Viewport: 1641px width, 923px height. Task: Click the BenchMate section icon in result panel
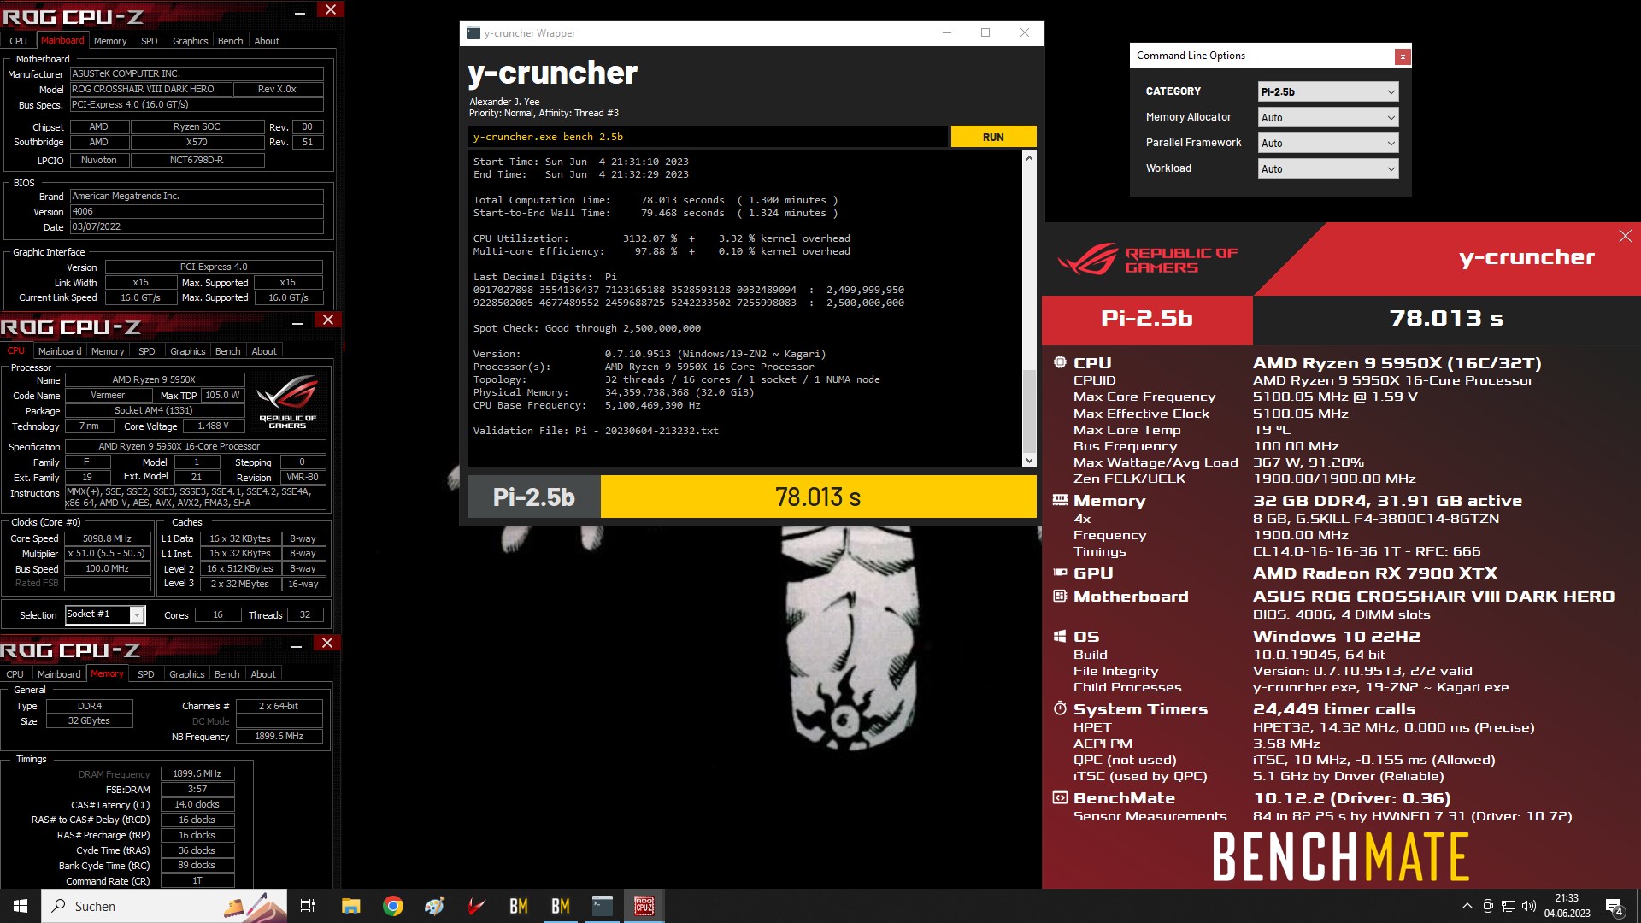coord(1060,797)
